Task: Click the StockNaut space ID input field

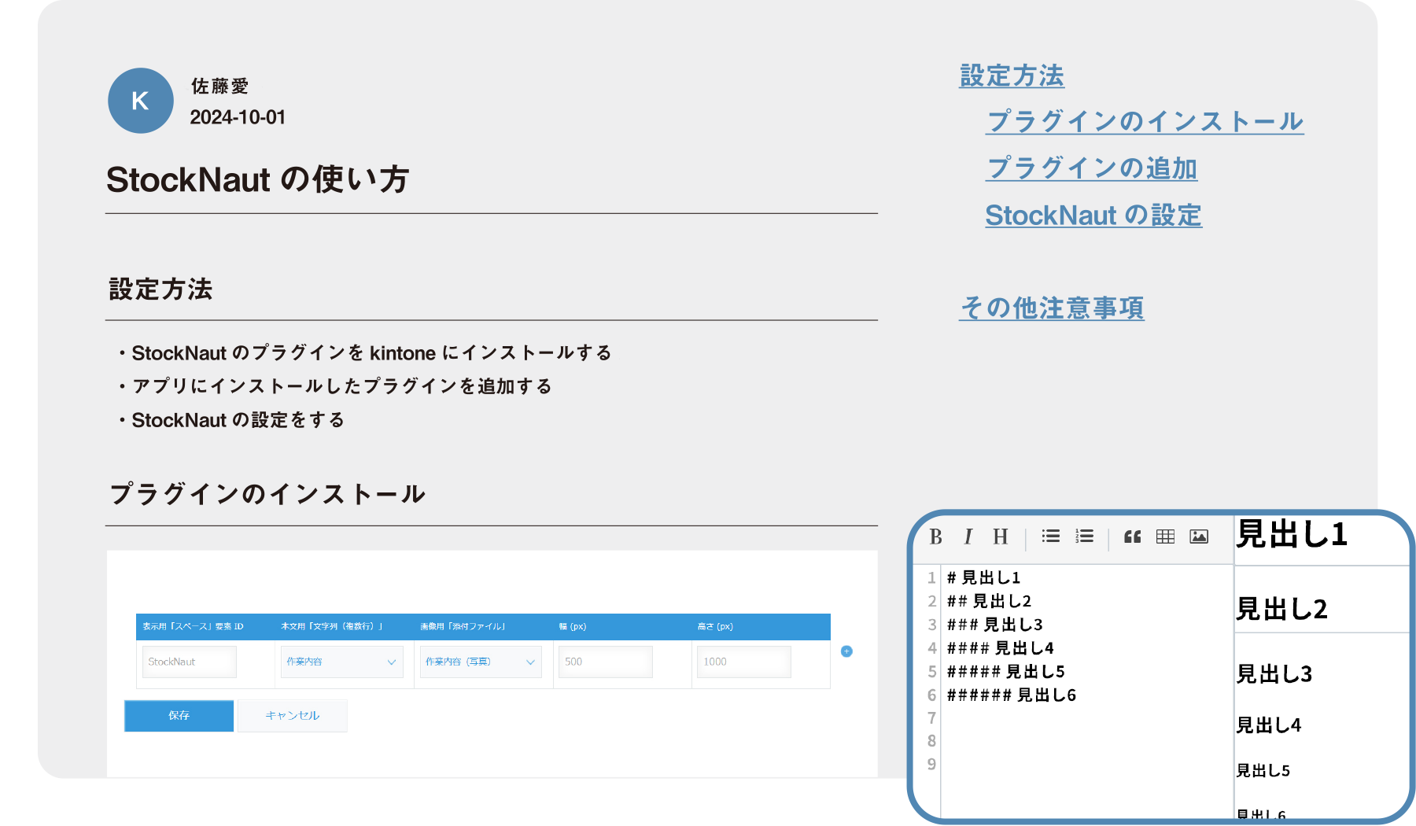Action: tap(189, 662)
